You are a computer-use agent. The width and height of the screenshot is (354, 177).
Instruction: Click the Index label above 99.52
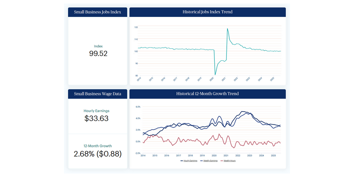[x=98, y=46]
